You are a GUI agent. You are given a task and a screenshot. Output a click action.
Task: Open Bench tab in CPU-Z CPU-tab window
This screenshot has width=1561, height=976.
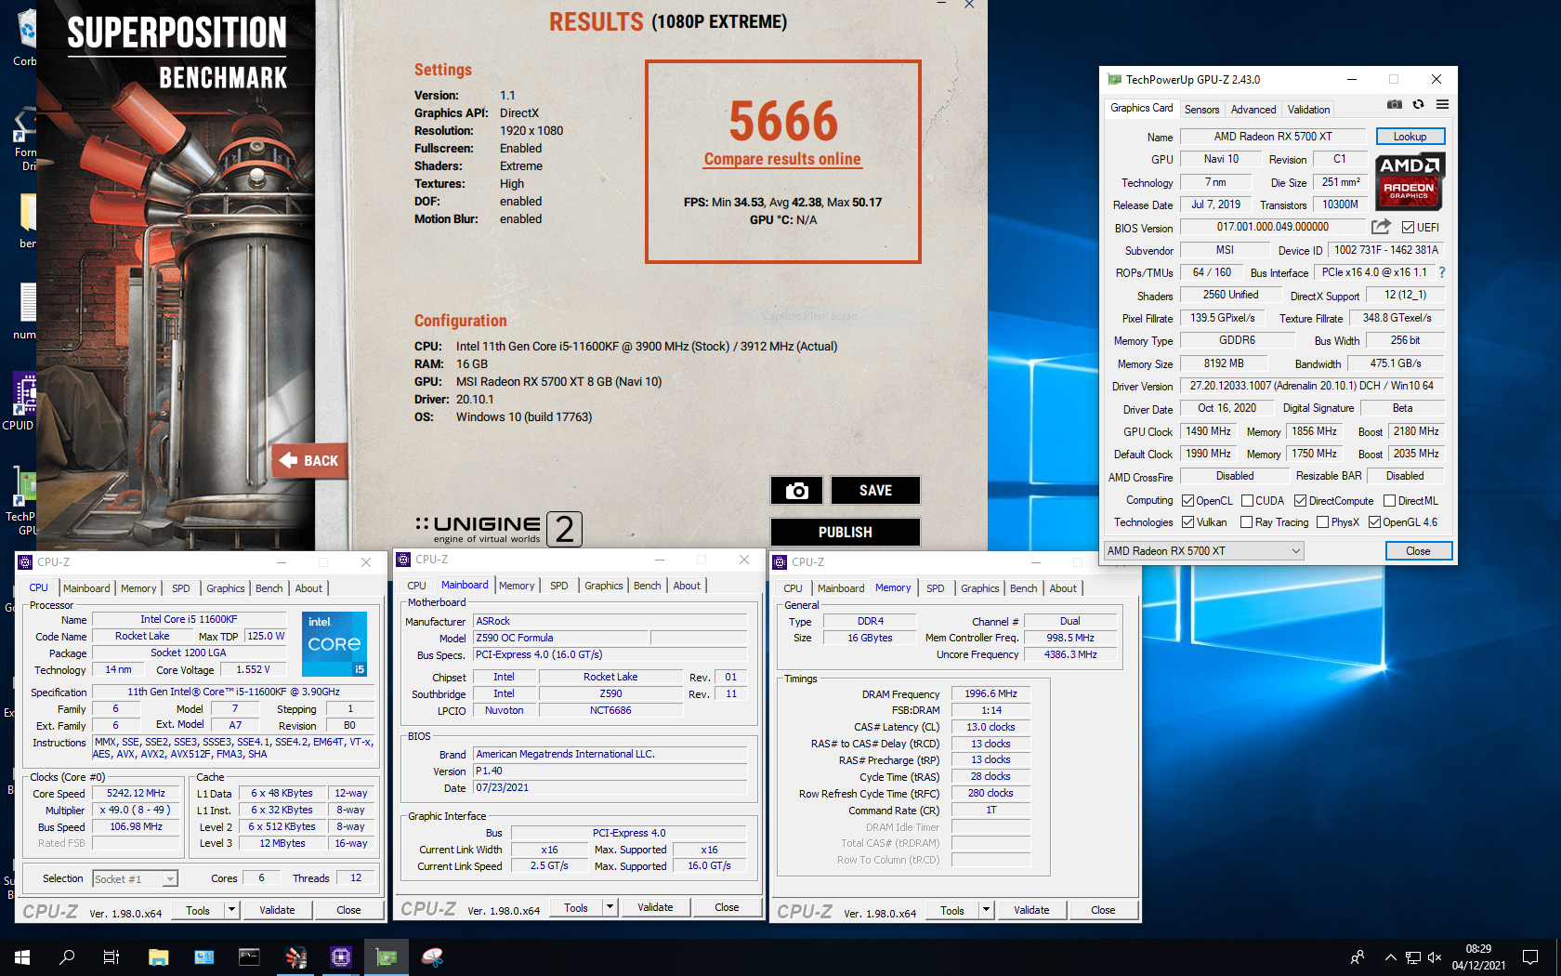coord(269,588)
